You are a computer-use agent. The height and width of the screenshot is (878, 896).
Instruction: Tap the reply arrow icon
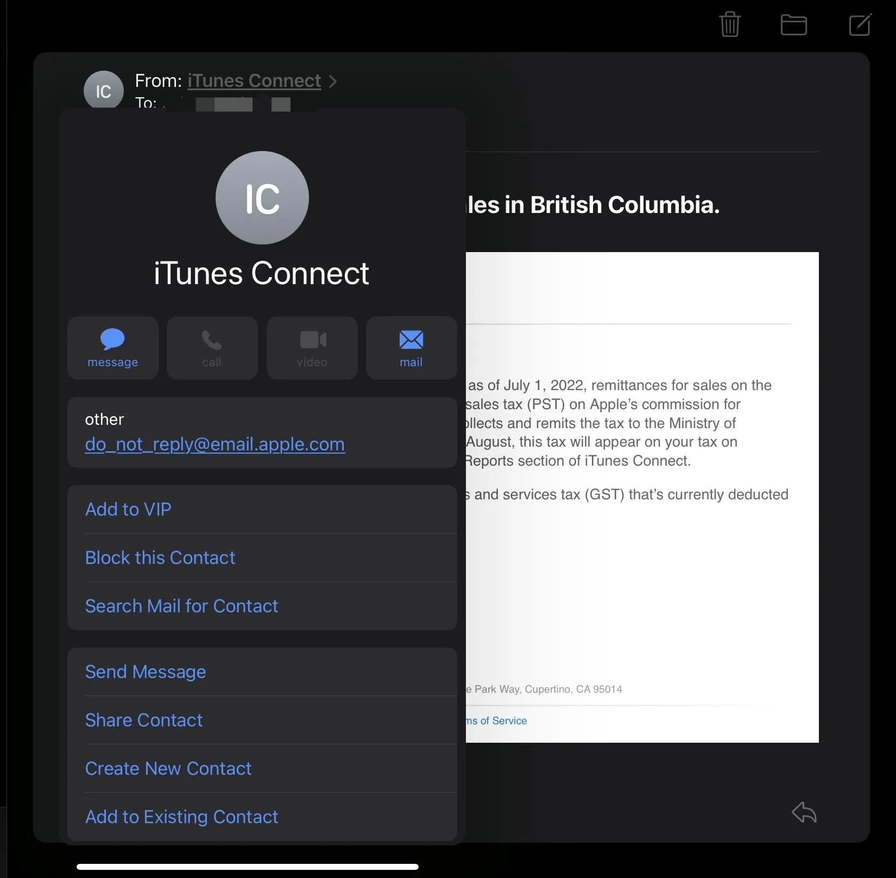tap(804, 813)
